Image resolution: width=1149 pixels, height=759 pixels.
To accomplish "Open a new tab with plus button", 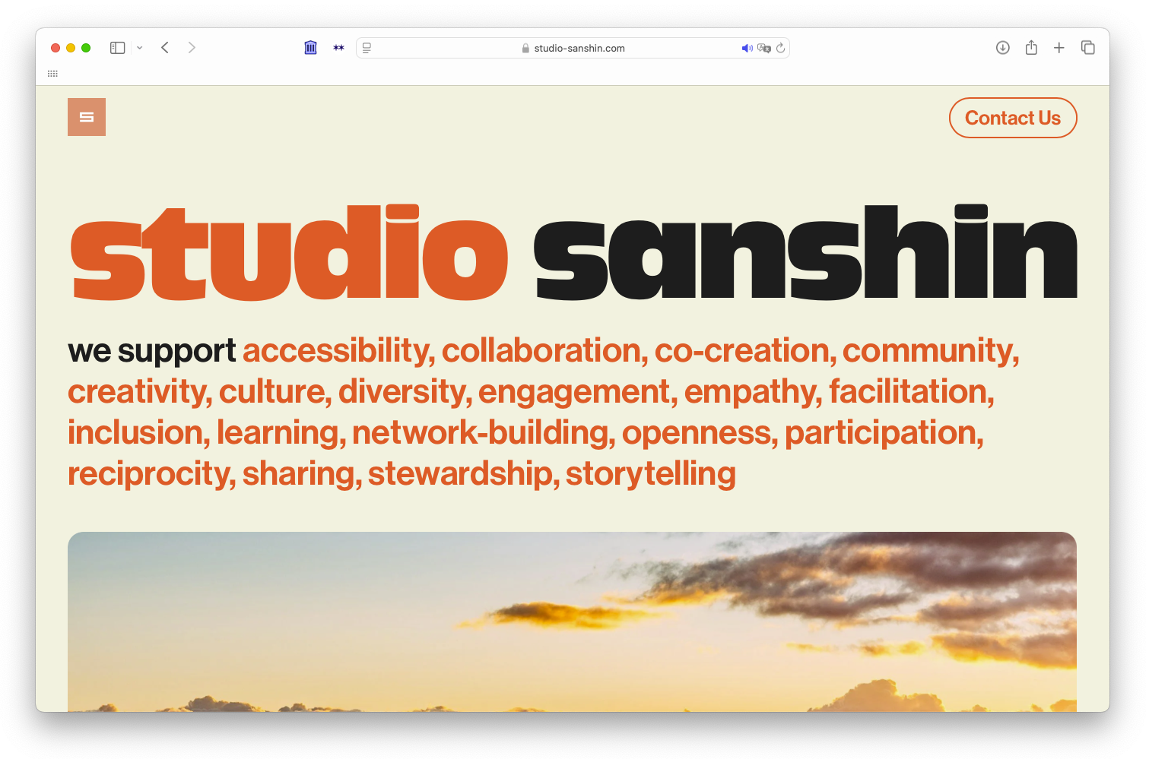I will pyautogui.click(x=1059, y=48).
